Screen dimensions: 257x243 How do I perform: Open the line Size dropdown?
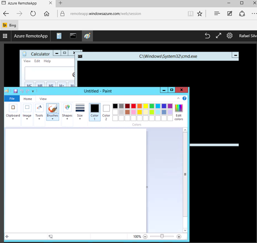80,112
